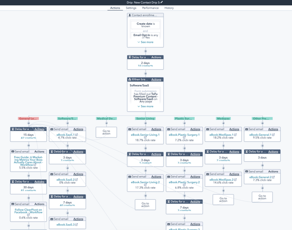Add action below eBook.MedSpas.1 card
The height and width of the screenshot is (230, 292).
[223, 146]
